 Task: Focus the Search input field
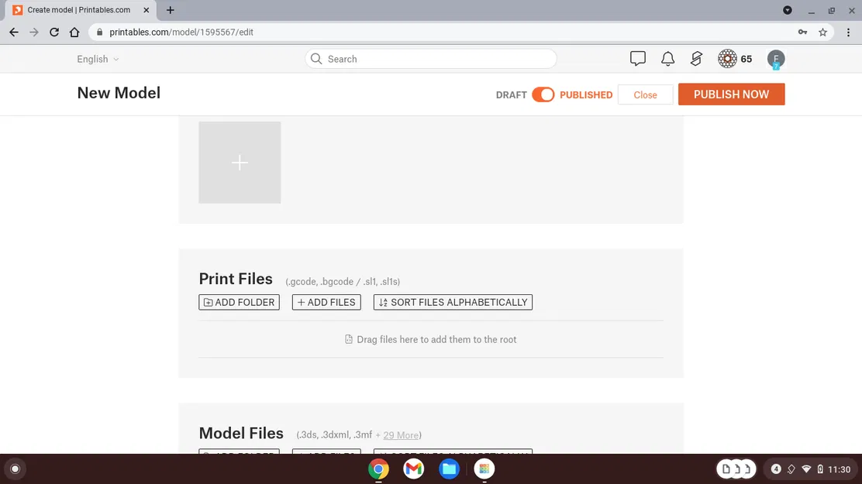pyautogui.click(x=431, y=59)
